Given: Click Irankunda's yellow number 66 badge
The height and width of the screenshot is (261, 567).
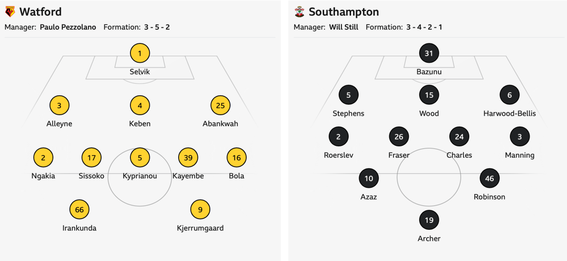Looking at the screenshot, I should pyautogui.click(x=79, y=210).
